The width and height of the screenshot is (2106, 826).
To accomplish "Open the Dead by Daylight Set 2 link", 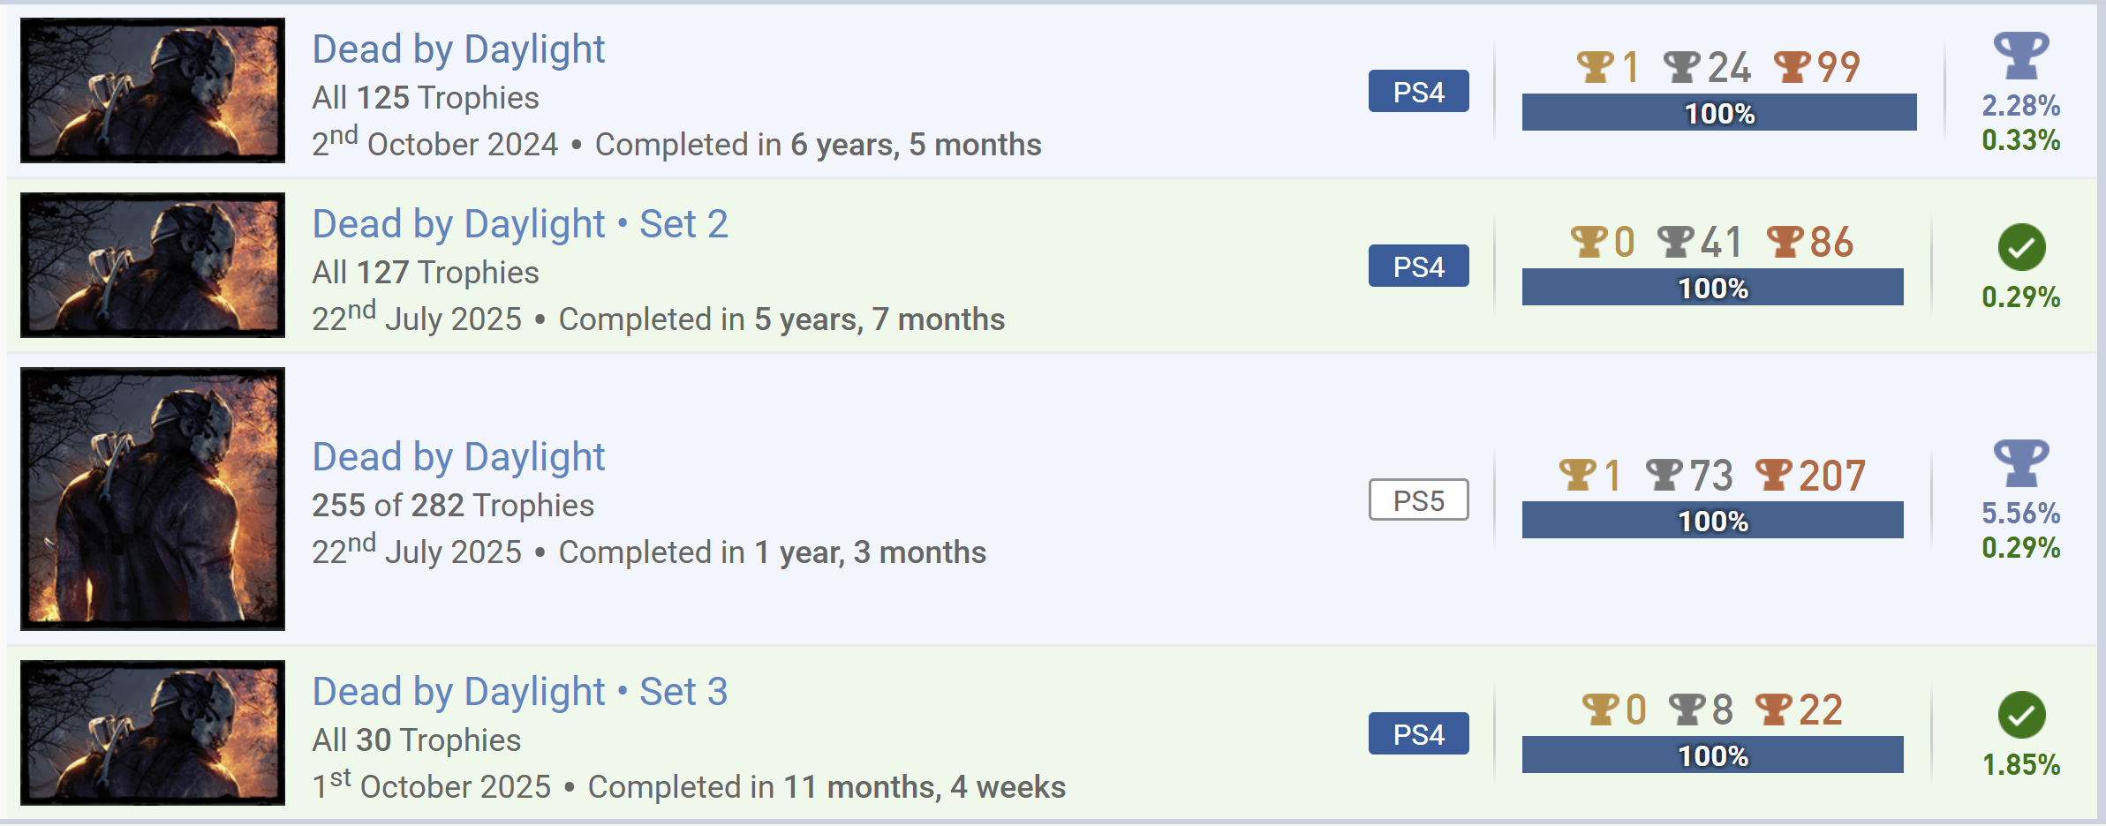I will coord(520,224).
